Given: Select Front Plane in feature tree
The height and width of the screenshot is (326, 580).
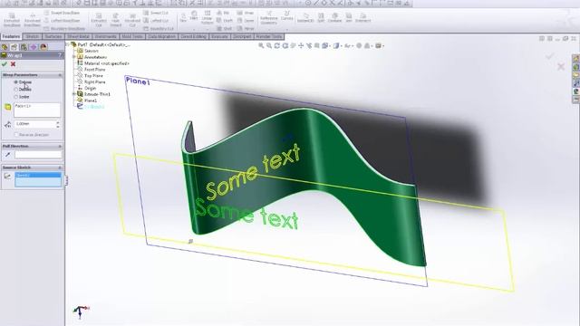Looking at the screenshot, I should click(94, 70).
